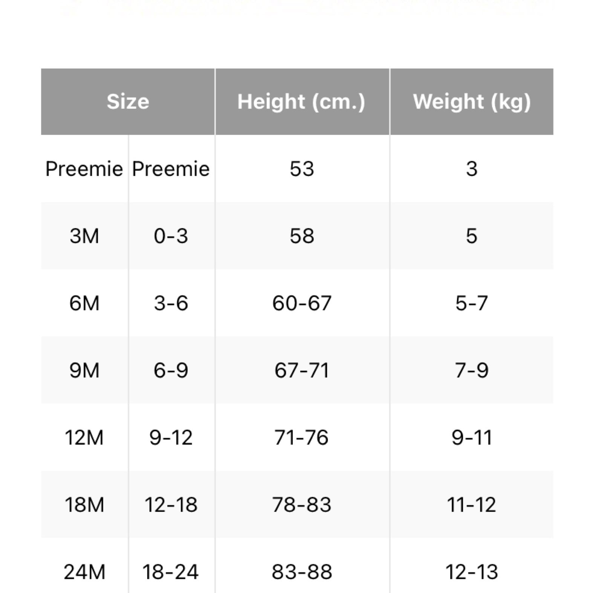Click the 0-3 age range cell
Image resolution: width=593 pixels, height=593 pixels.
tap(171, 236)
